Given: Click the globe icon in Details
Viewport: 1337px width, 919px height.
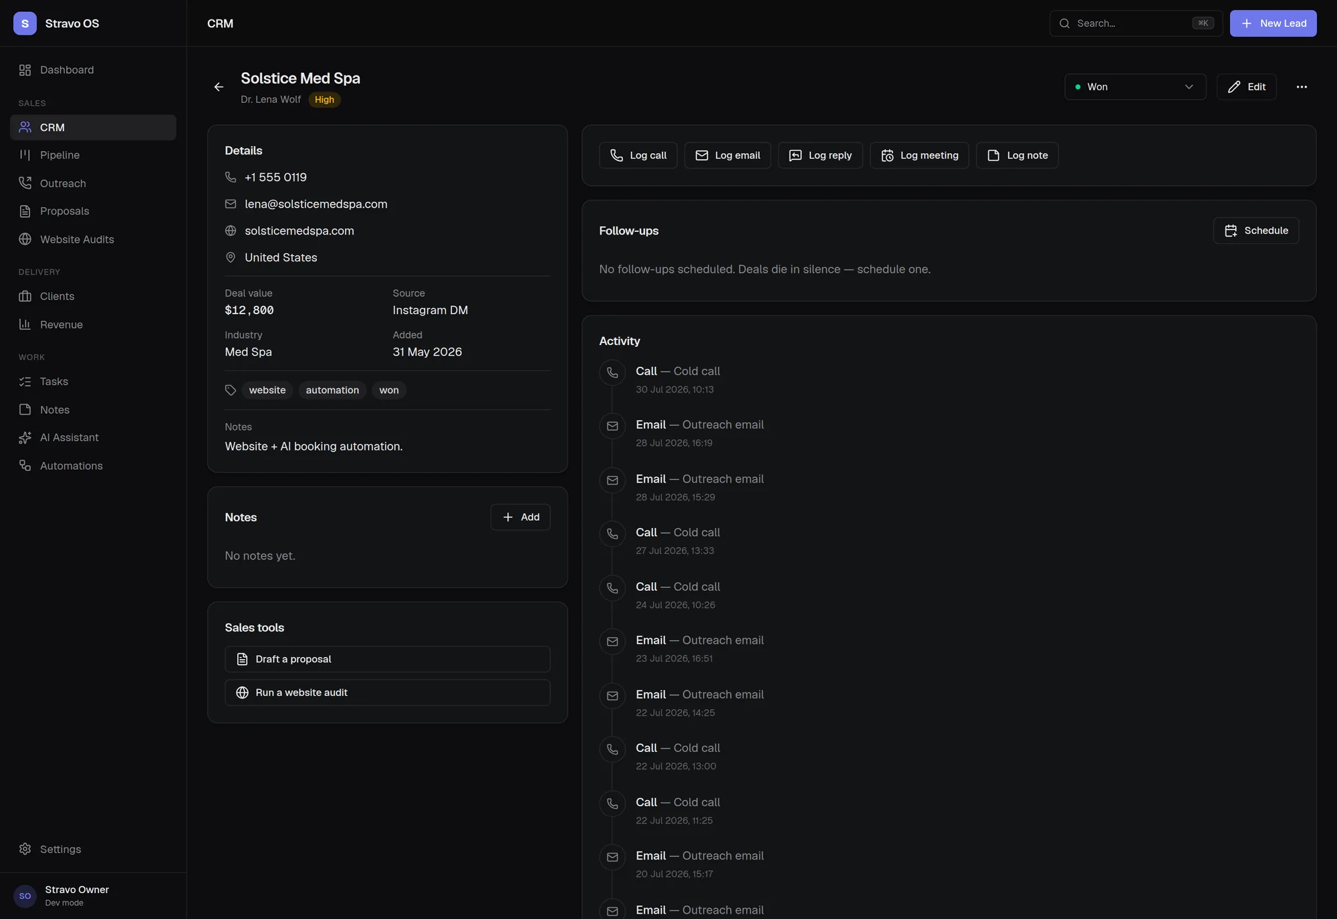Looking at the screenshot, I should click(x=231, y=231).
